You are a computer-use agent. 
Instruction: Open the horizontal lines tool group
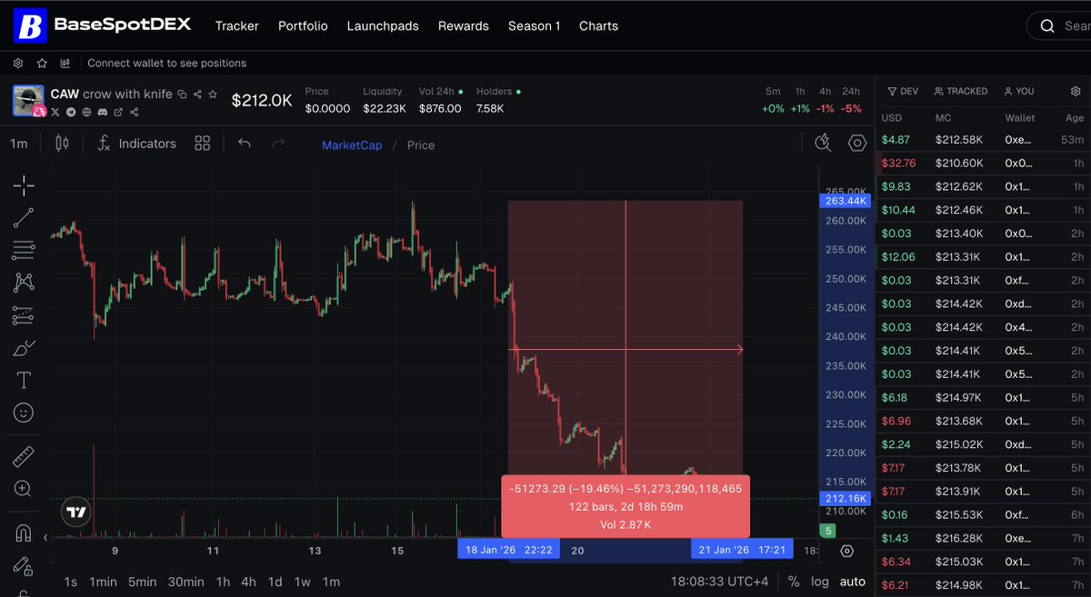24,251
